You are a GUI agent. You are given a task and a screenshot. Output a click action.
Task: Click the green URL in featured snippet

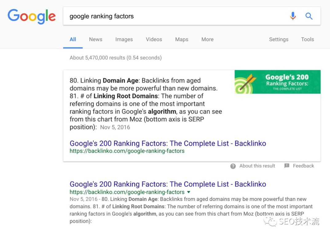[127, 151]
